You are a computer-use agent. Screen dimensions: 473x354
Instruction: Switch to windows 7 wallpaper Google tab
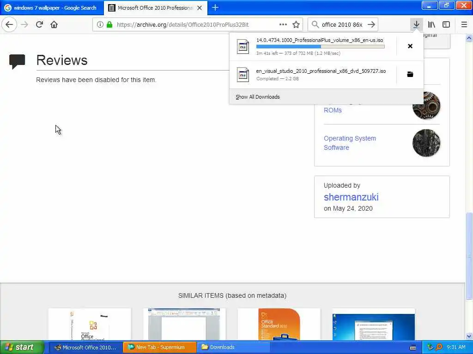click(52, 8)
